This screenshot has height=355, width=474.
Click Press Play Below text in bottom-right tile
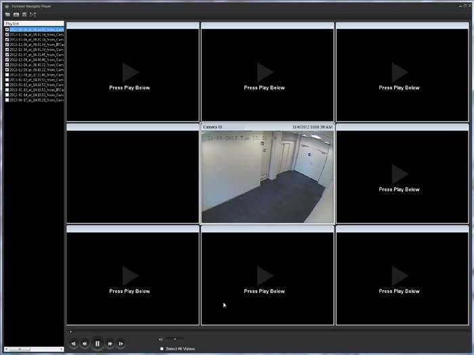[x=399, y=291]
